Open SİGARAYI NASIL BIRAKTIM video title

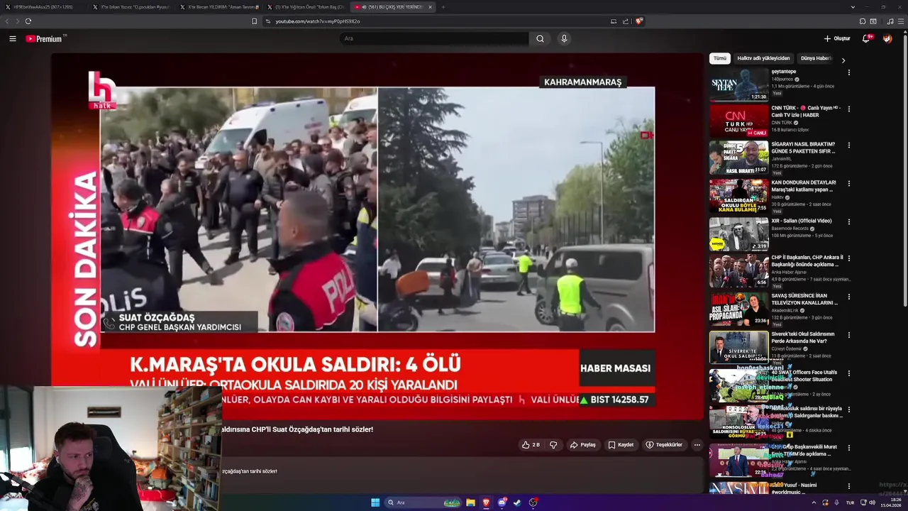tap(804, 148)
